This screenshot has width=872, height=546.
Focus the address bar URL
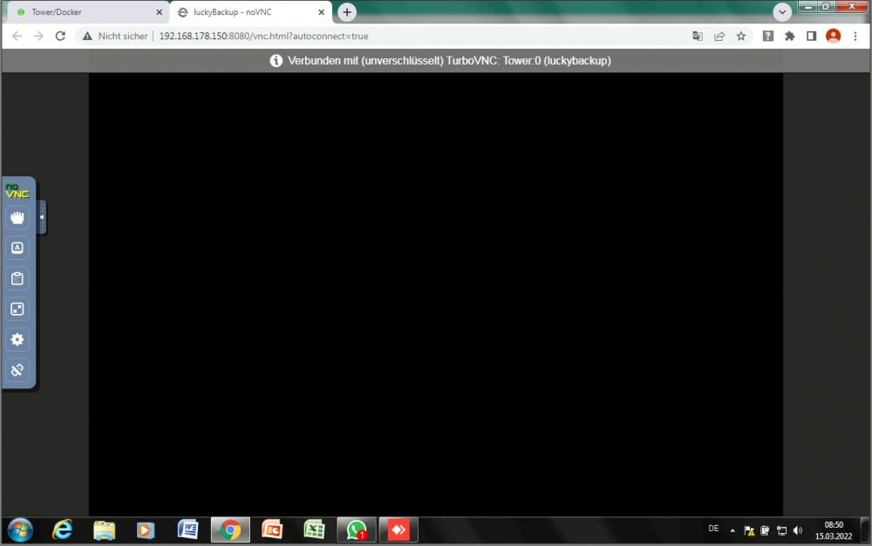(x=263, y=36)
